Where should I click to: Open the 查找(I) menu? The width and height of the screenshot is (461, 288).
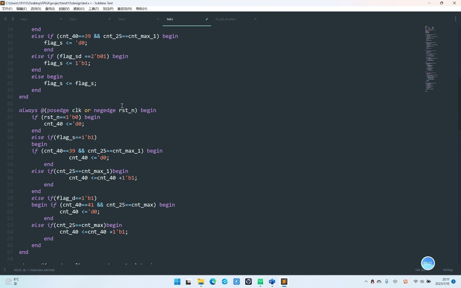[50, 9]
